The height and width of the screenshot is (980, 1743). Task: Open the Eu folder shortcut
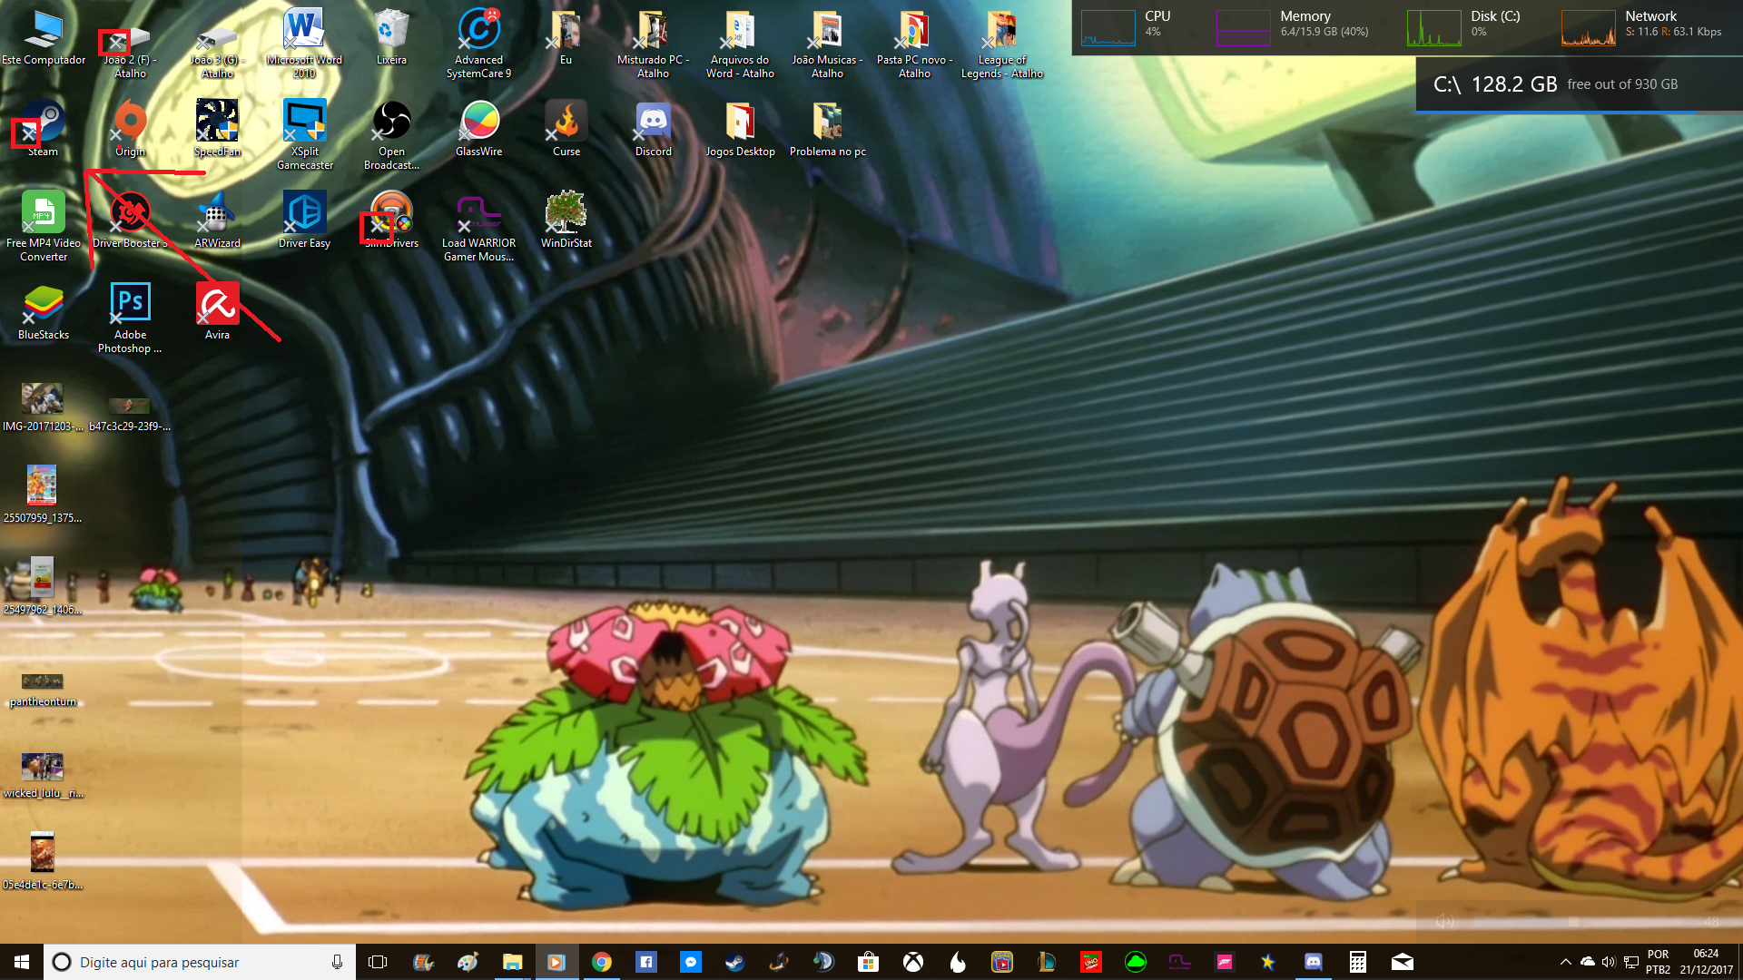coord(566,38)
